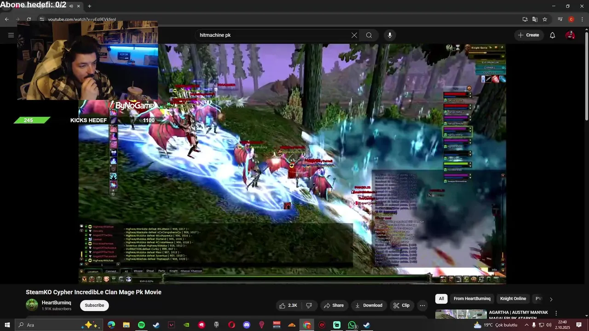Dislike this video

coord(309,305)
